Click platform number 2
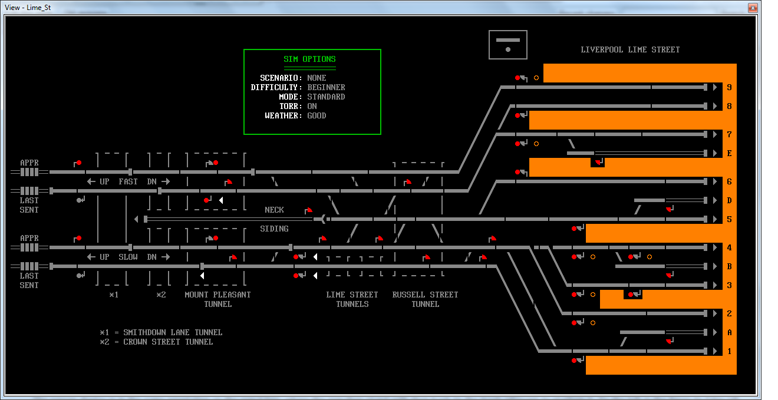 pyautogui.click(x=730, y=313)
